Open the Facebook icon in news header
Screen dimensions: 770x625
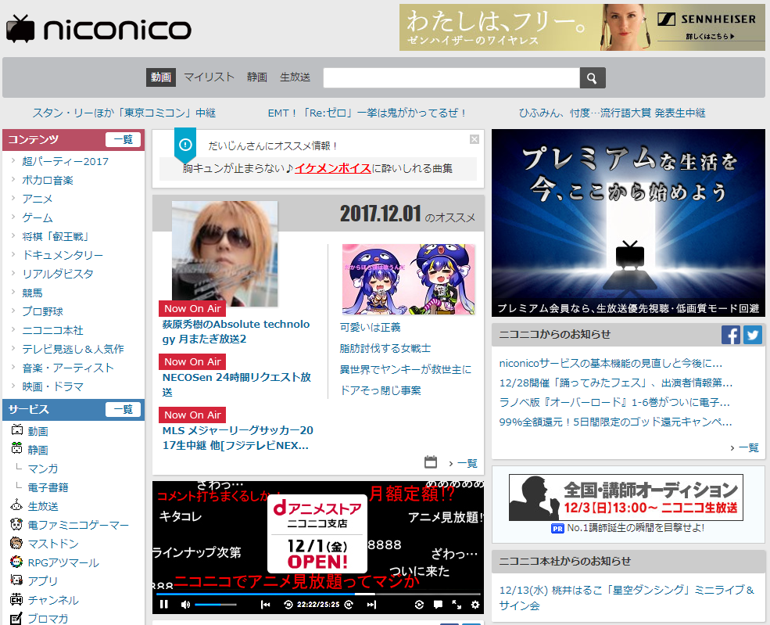pos(731,335)
